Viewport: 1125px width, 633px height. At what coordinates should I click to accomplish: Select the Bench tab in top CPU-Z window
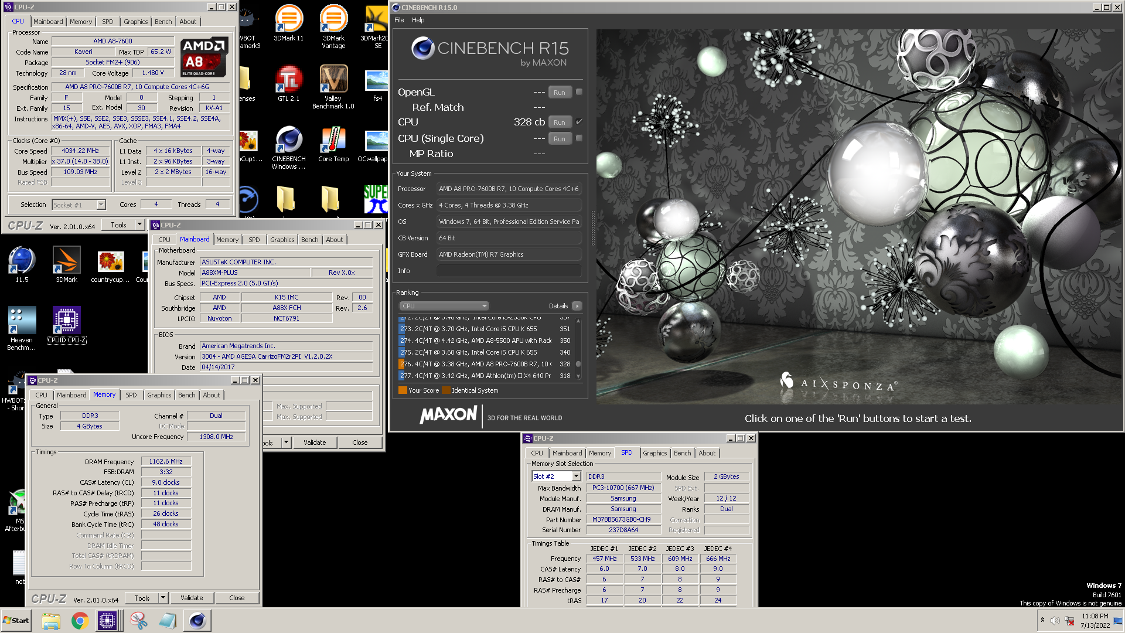pyautogui.click(x=163, y=22)
